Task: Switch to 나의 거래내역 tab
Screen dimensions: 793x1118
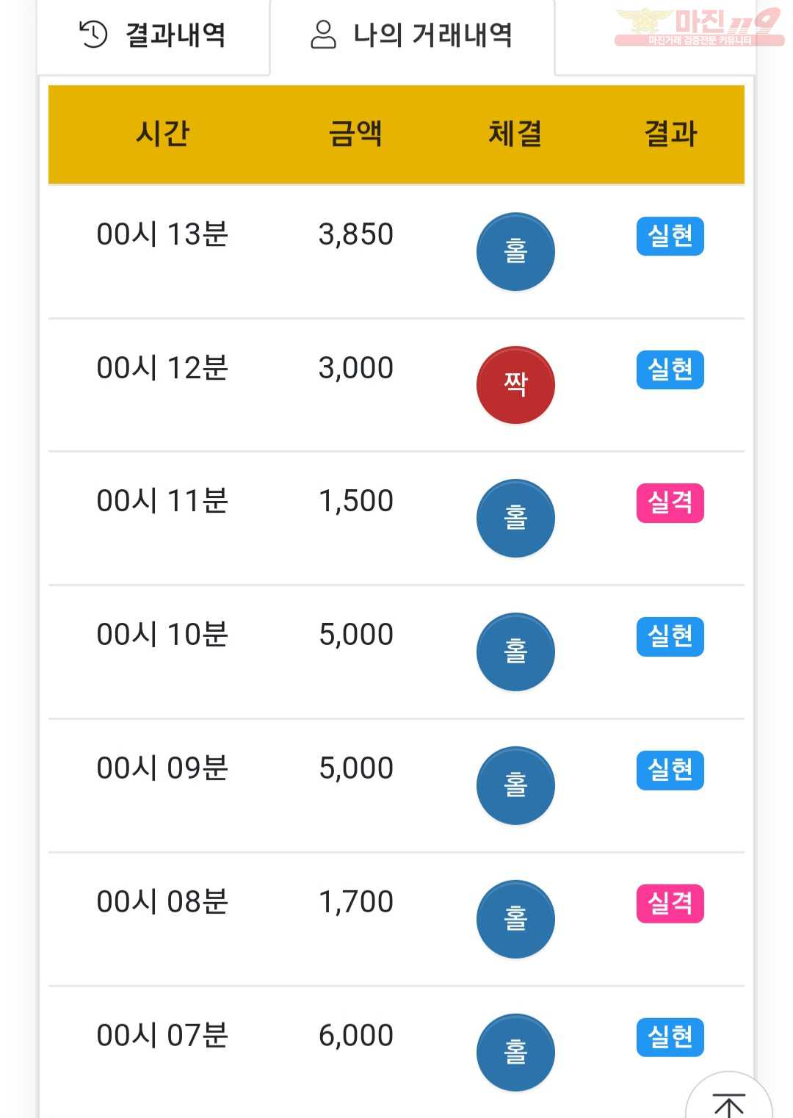Action: click(x=412, y=35)
